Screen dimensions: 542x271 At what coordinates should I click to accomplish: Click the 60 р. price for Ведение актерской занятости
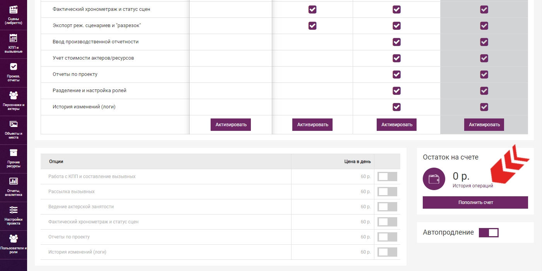pyautogui.click(x=366, y=207)
